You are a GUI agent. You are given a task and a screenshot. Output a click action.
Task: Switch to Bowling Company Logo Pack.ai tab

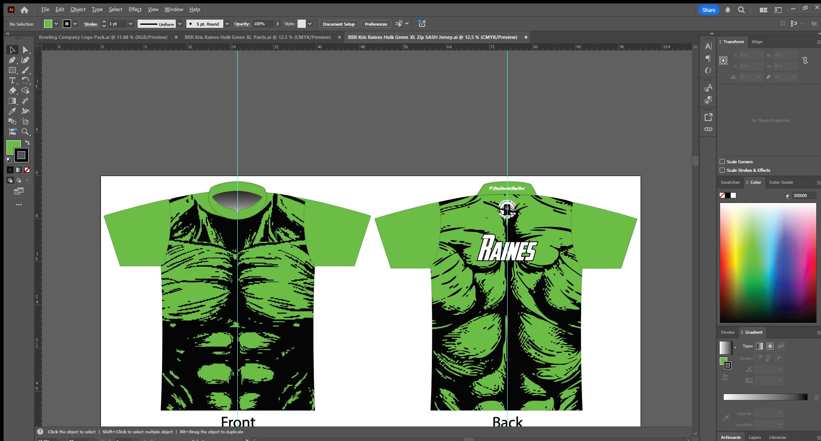click(103, 37)
